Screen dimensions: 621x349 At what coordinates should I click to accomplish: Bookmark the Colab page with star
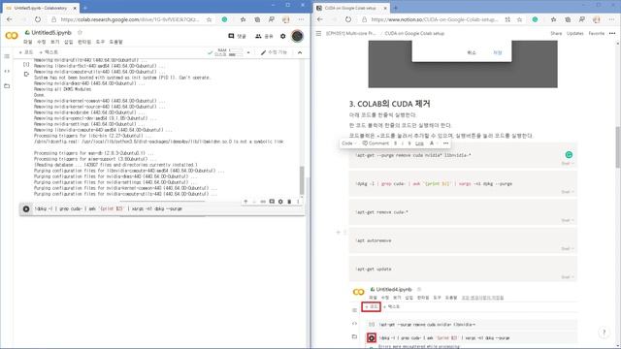coord(210,19)
